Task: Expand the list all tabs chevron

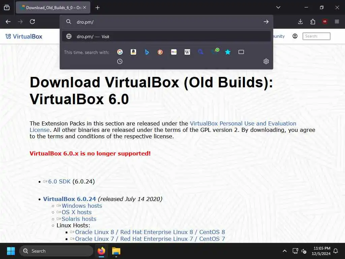Action: [x=278, y=7]
